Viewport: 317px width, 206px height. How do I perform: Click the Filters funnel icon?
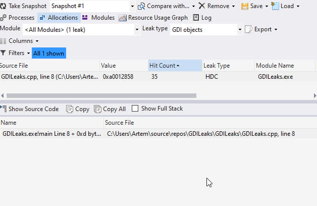[3, 53]
